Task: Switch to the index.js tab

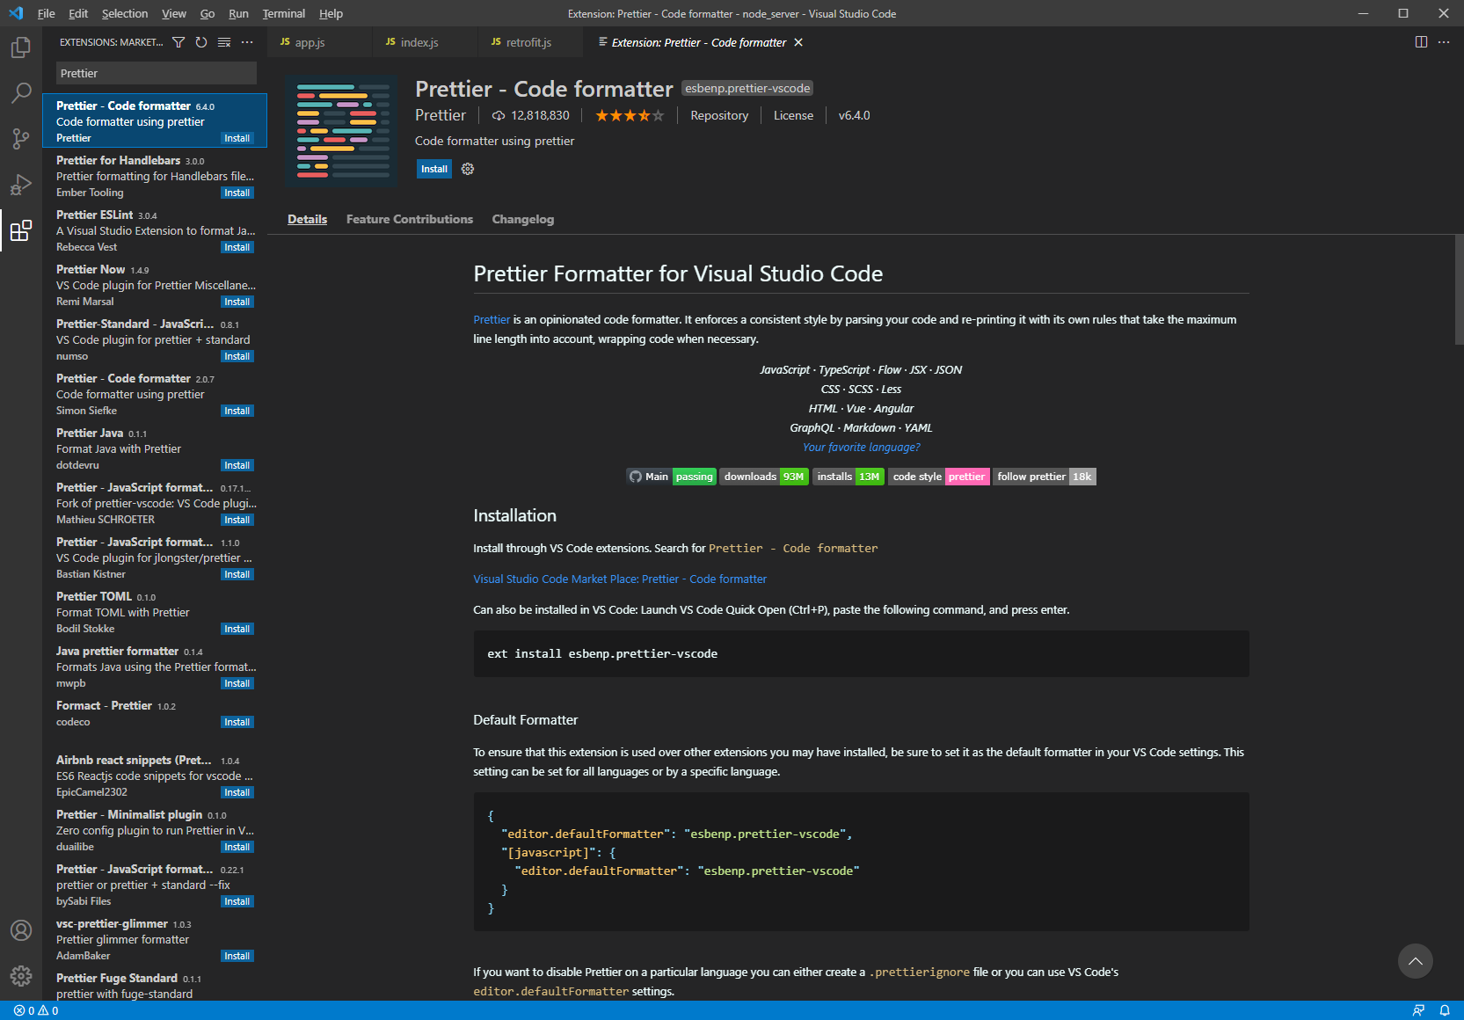Action: 425,42
